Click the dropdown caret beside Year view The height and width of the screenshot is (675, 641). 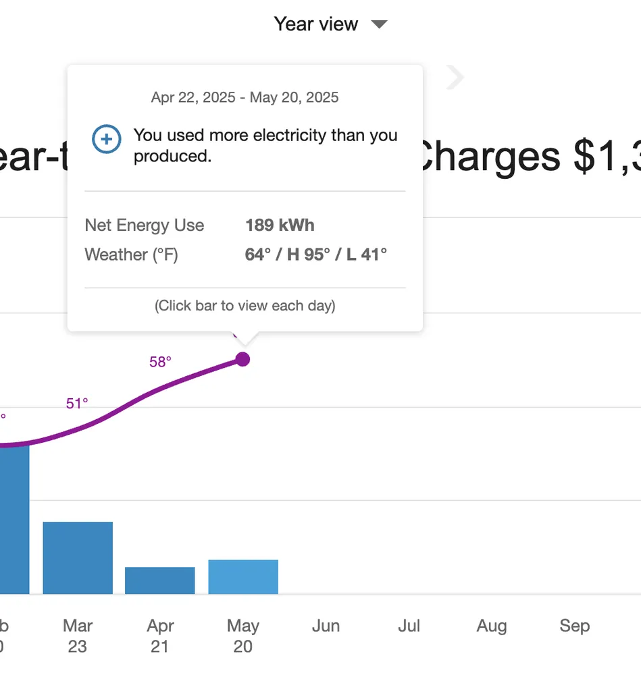tap(379, 24)
